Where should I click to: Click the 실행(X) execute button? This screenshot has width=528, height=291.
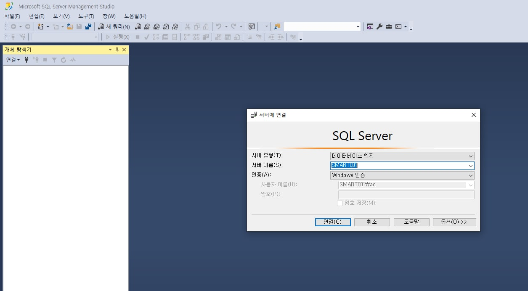pyautogui.click(x=117, y=37)
